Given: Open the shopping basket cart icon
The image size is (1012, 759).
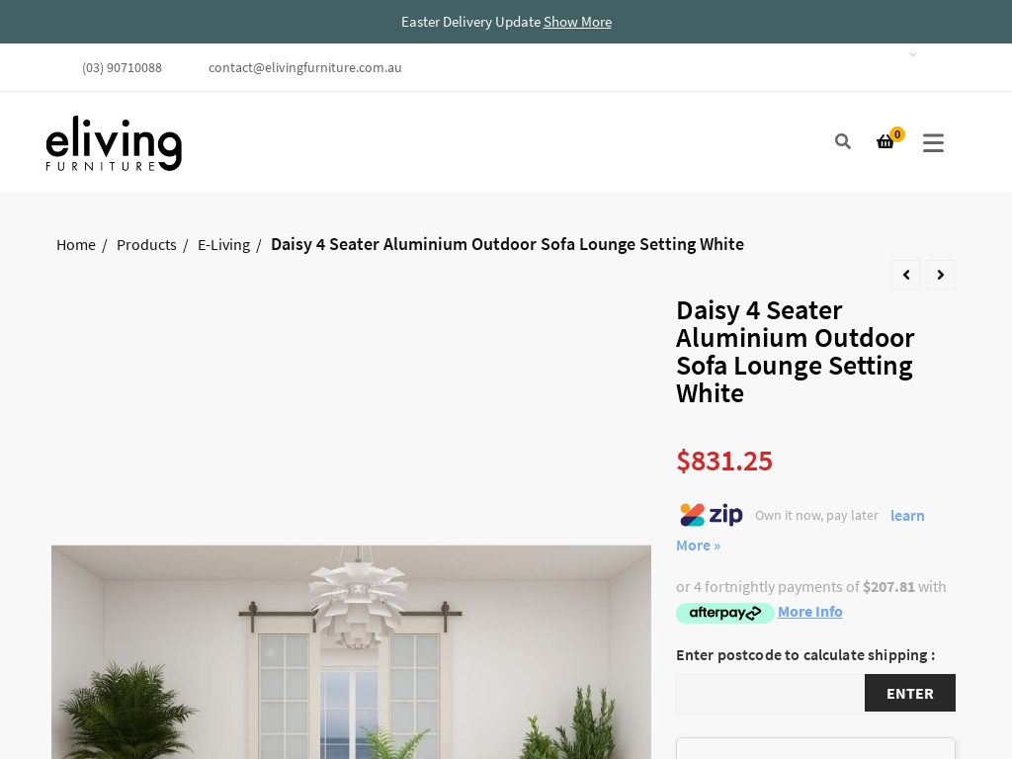Looking at the screenshot, I should pyautogui.click(x=885, y=141).
